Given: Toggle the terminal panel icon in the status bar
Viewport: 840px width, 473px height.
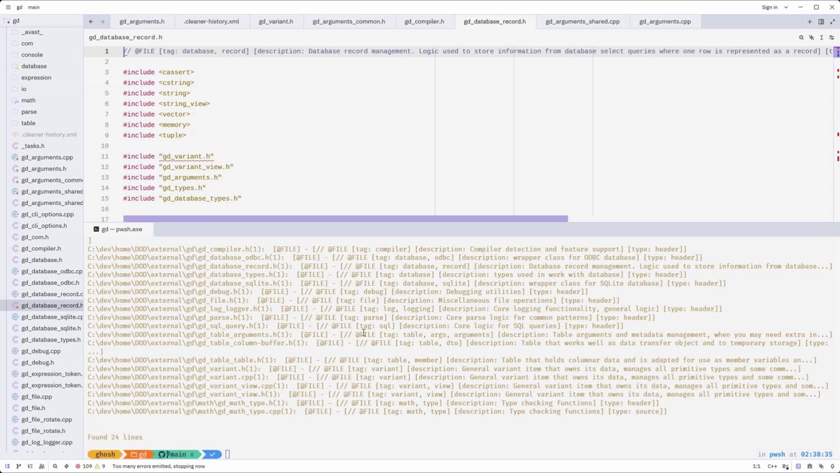Looking at the screenshot, I should (x=798, y=466).
